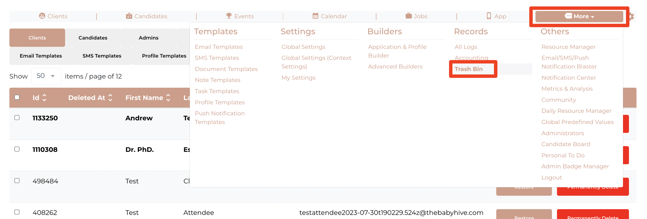Screen dimensions: 647x219
Task: Tick the checkbox for record 408262
Action: click(17, 212)
